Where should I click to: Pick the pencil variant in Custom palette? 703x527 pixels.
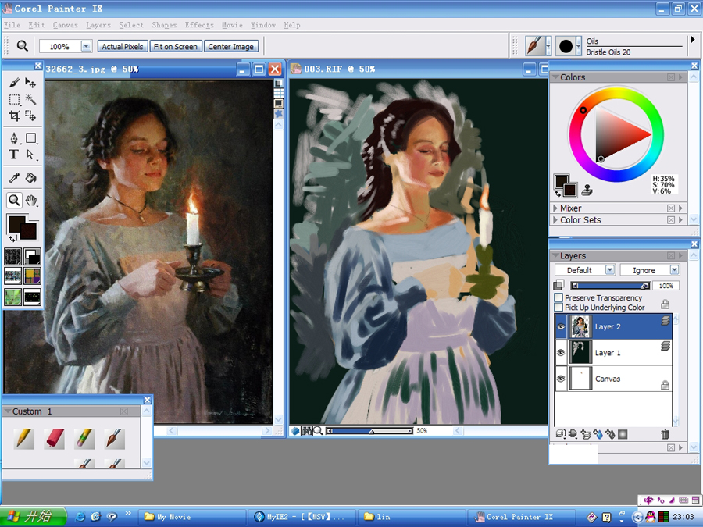[x=24, y=438]
